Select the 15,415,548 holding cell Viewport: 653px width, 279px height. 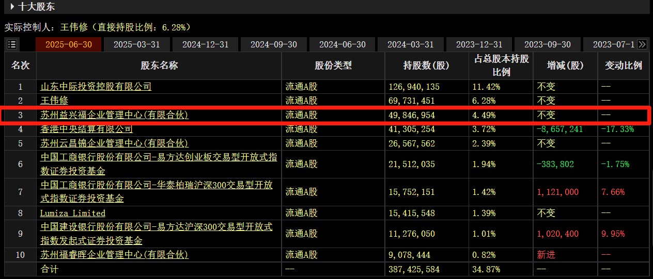point(412,213)
